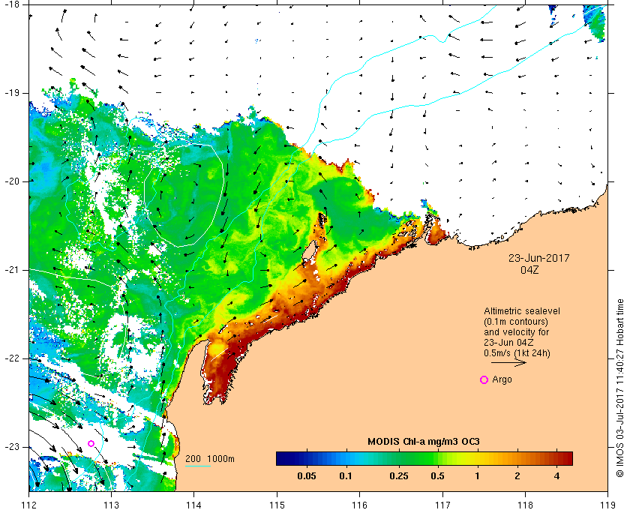Click colorbar tick label '2'
Image resolution: width=630 pixels, height=510 pixels.
[x=517, y=476]
